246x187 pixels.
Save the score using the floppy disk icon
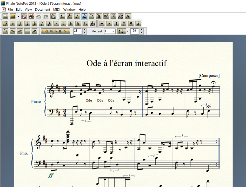click(x=24, y=16)
